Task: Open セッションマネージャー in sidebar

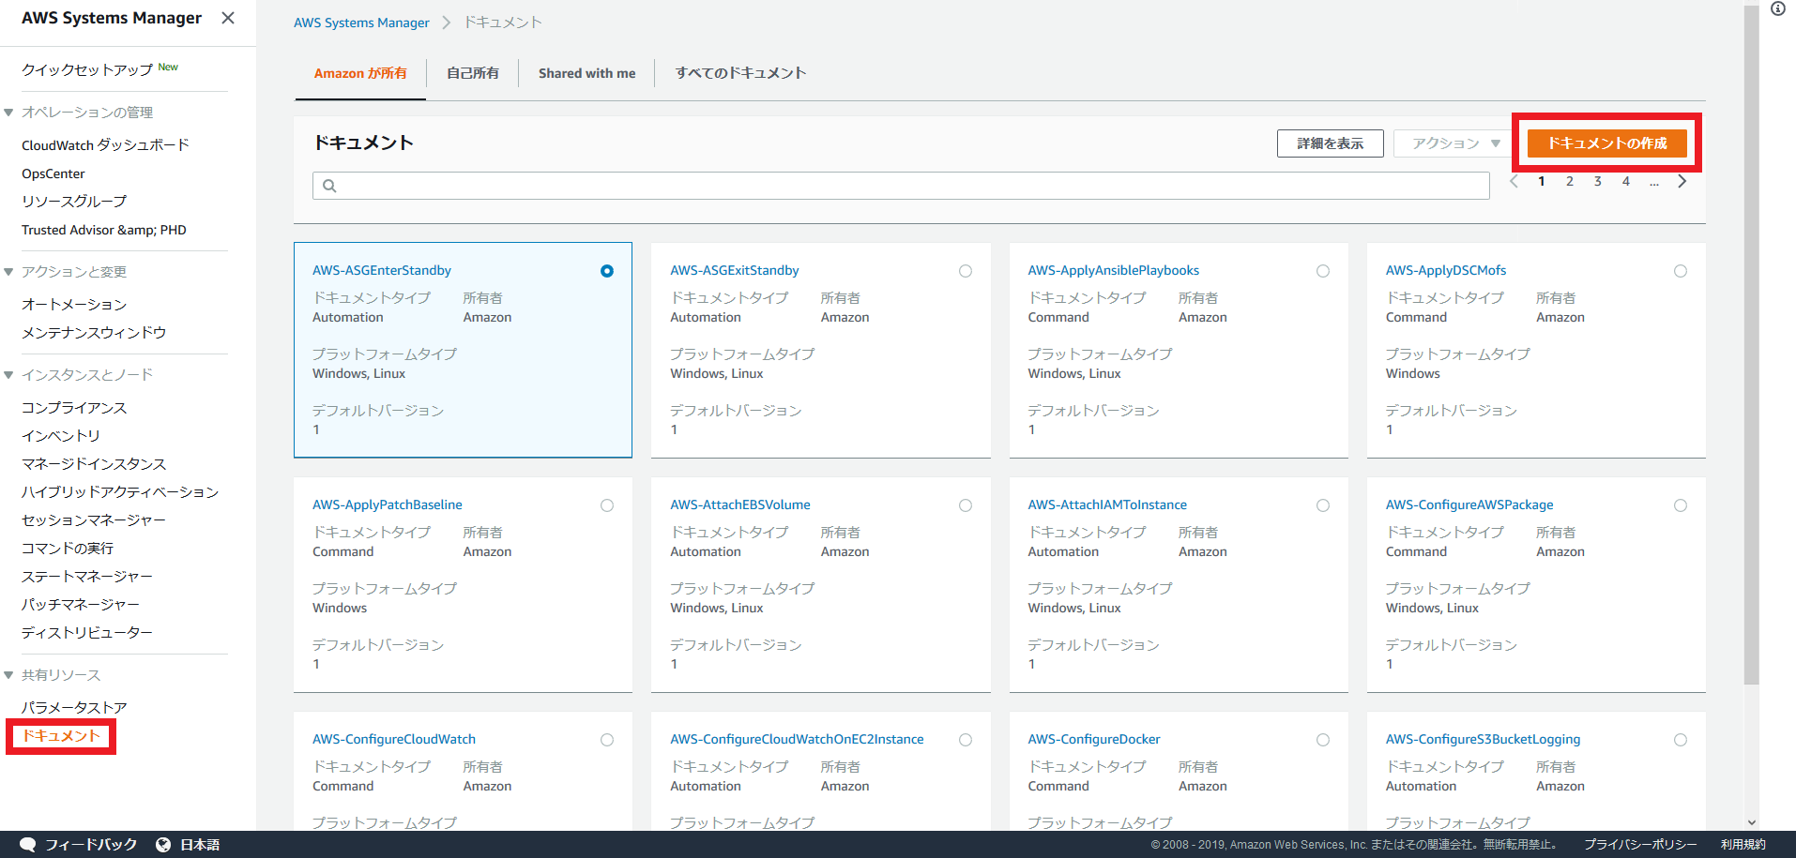Action: pos(94,520)
